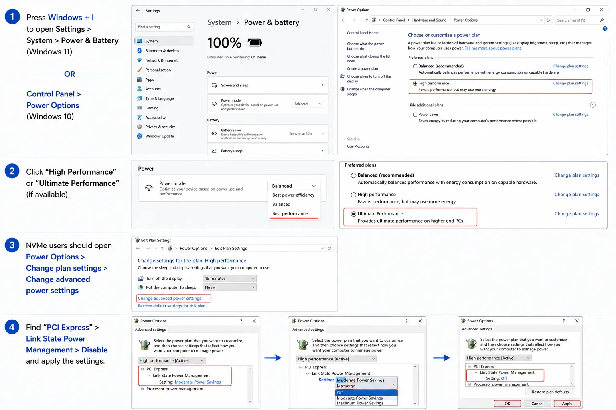Open System in the Settings sidebar

(164, 41)
